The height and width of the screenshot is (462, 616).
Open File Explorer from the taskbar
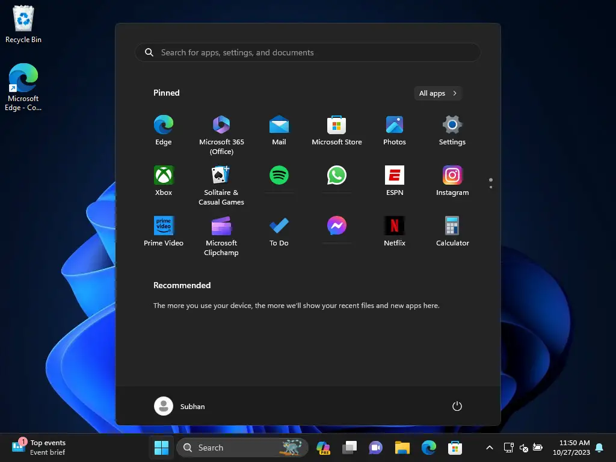click(402, 448)
